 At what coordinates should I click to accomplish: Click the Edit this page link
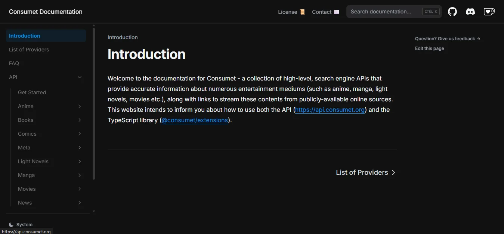pos(429,48)
